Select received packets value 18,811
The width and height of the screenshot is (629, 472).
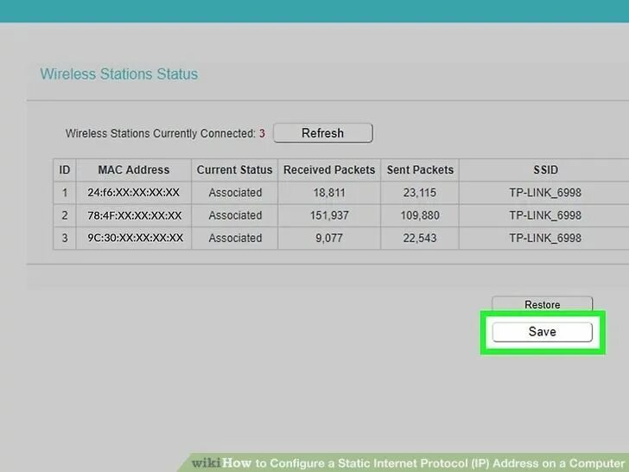tap(329, 193)
